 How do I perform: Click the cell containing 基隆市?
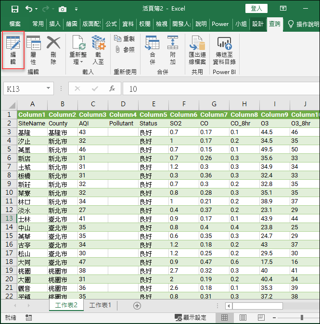pyautogui.click(x=63, y=132)
